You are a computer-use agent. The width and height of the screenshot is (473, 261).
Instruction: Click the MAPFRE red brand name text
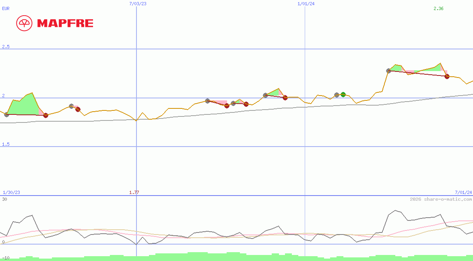pos(65,23)
